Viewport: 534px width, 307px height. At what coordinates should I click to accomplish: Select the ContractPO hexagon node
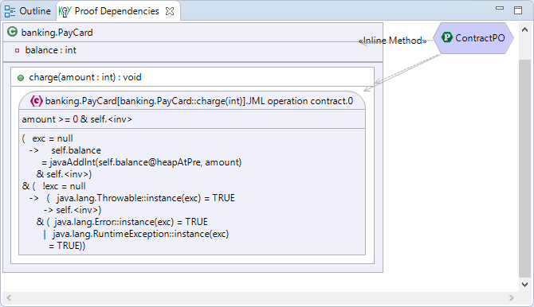tap(473, 38)
